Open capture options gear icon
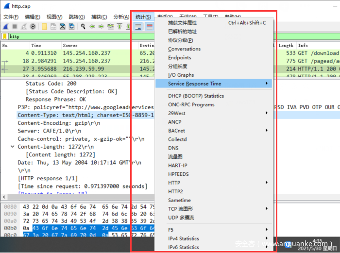 pos(33,27)
